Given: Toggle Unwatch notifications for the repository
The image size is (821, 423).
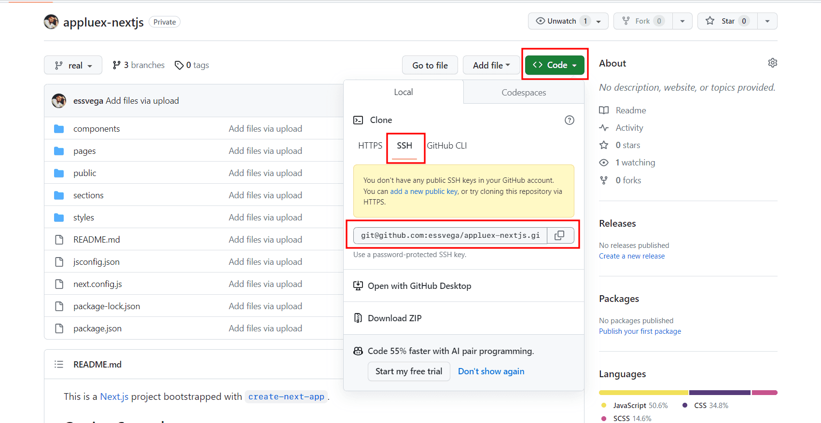Looking at the screenshot, I should click(x=568, y=21).
